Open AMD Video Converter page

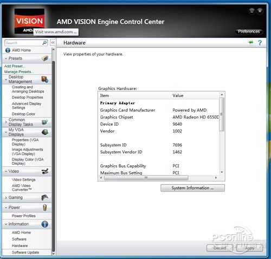tap(22, 187)
